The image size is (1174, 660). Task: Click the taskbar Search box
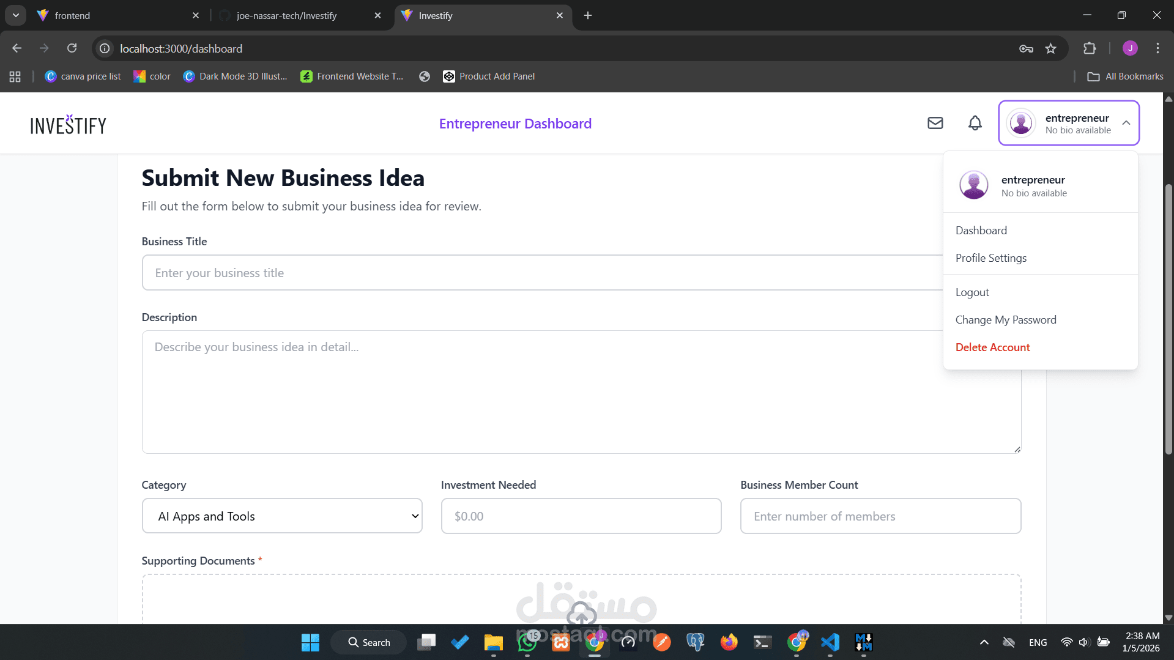pos(369,642)
